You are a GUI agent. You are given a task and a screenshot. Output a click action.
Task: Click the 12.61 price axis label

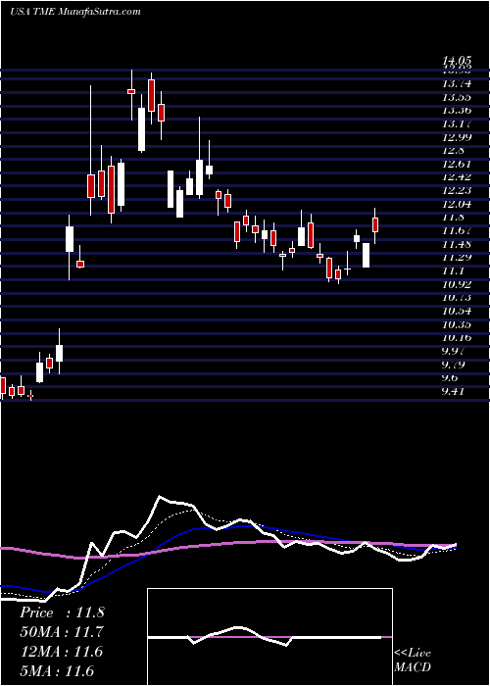(457, 164)
